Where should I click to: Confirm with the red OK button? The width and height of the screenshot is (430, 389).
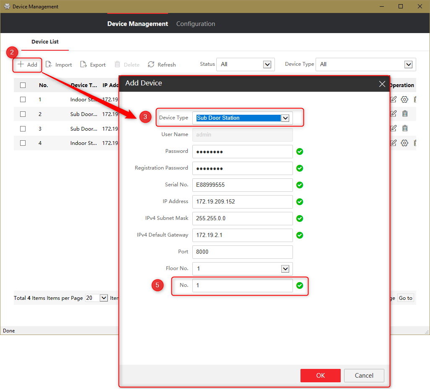320,375
